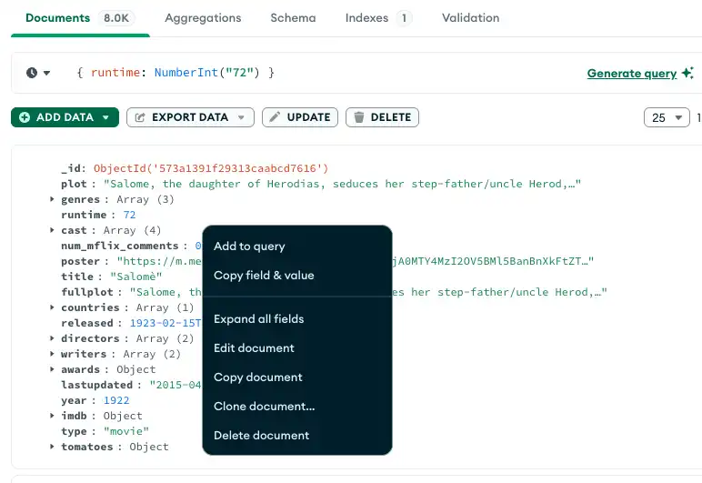
Task: Click the pencil icon on UPDATE button
Action: (274, 117)
